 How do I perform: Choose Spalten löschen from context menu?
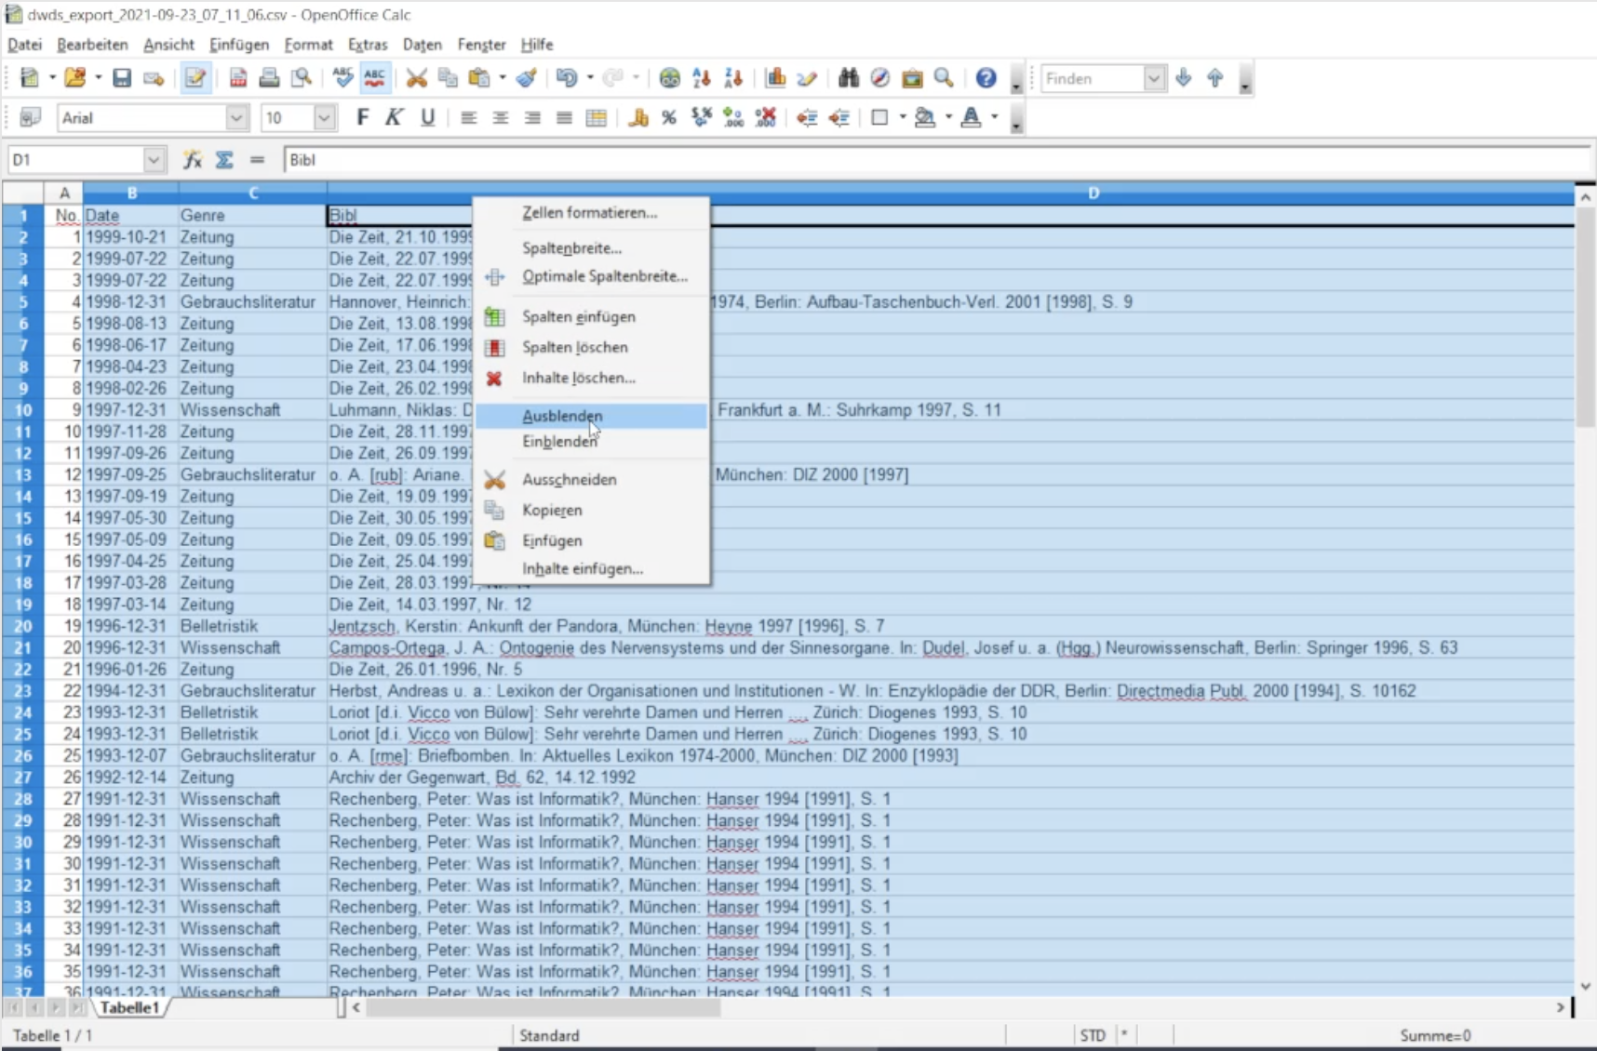pos(591,347)
